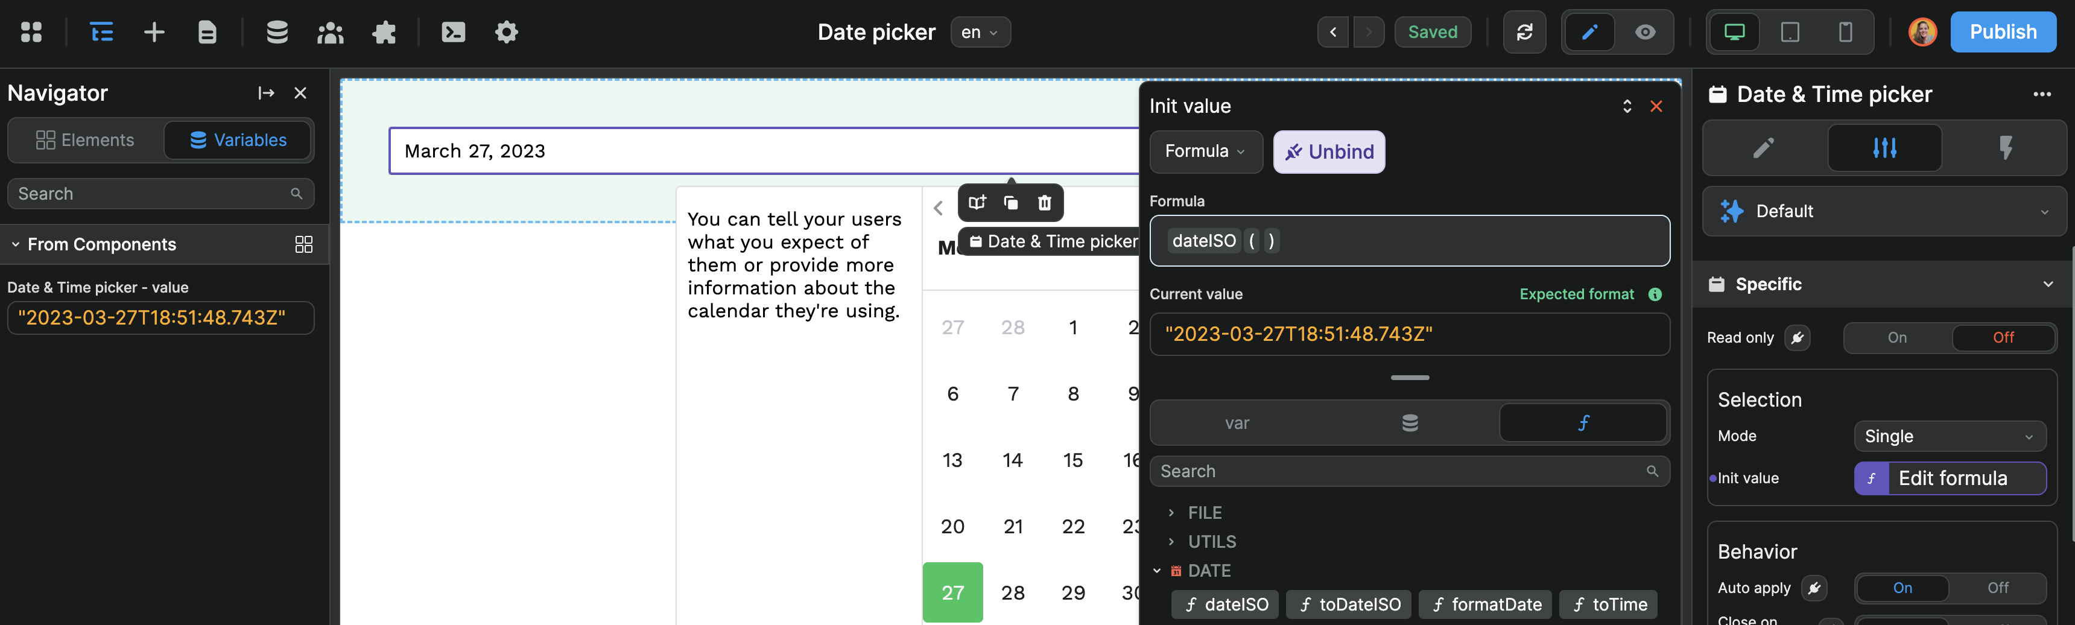The image size is (2075, 625).
Task: Delete the Date picker with trash icon
Action: (1044, 202)
